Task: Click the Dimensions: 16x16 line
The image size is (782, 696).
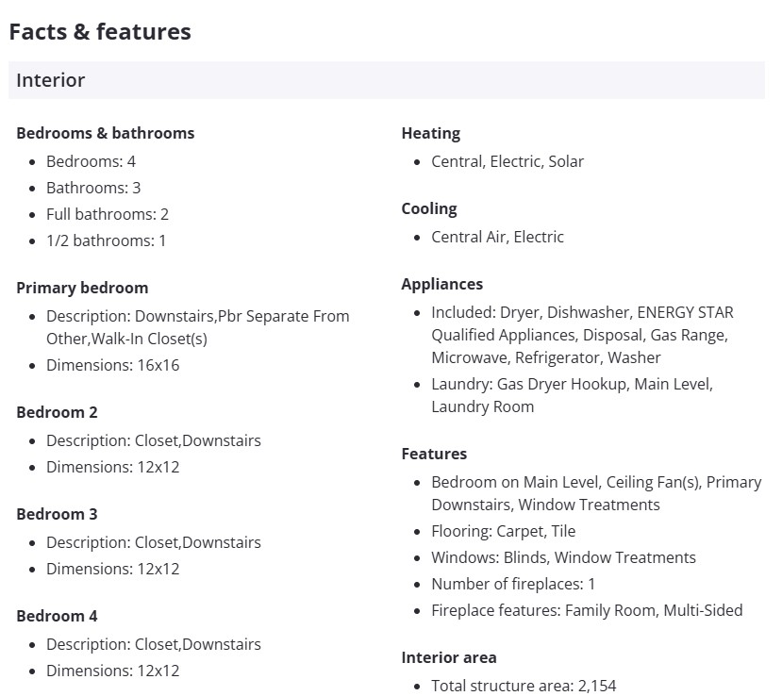Action: 112,365
